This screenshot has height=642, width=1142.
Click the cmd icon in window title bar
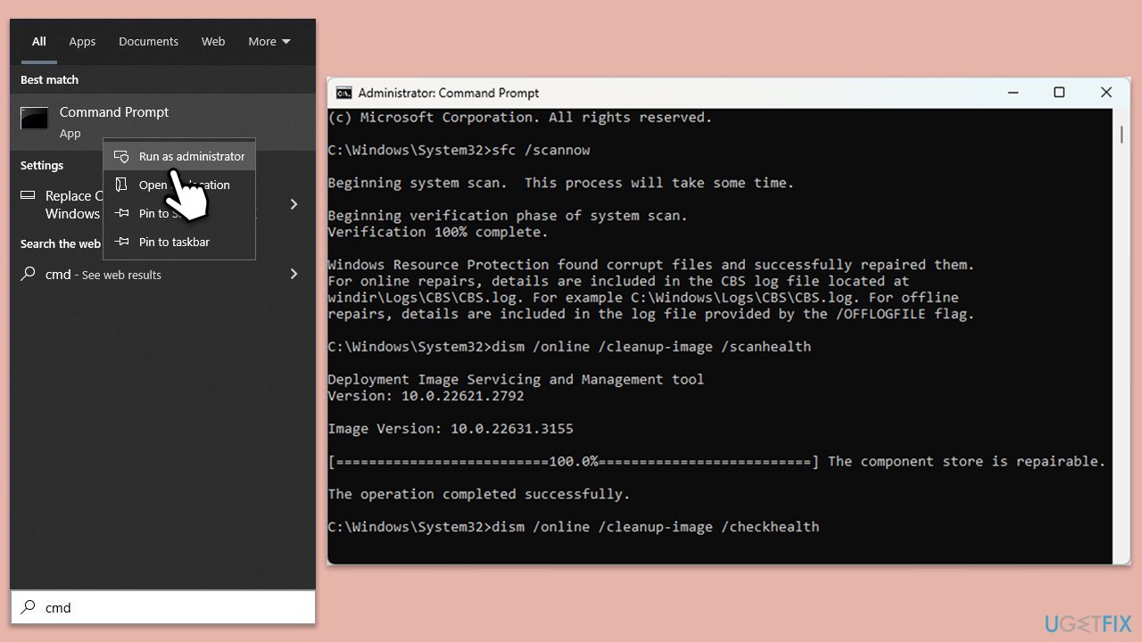[x=343, y=93]
